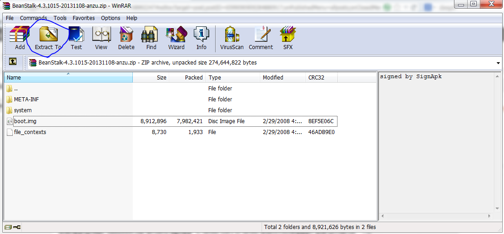Click the status bar totals text
504x234 pixels.
click(320, 227)
